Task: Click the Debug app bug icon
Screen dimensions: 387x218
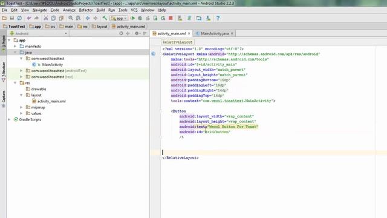Action: (x=140, y=18)
